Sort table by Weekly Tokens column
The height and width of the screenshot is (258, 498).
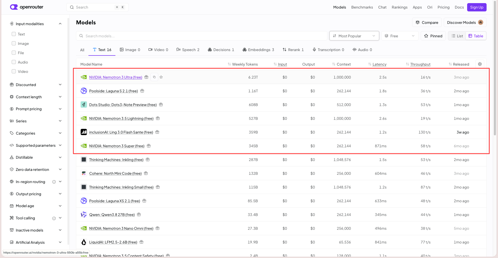coord(243,64)
